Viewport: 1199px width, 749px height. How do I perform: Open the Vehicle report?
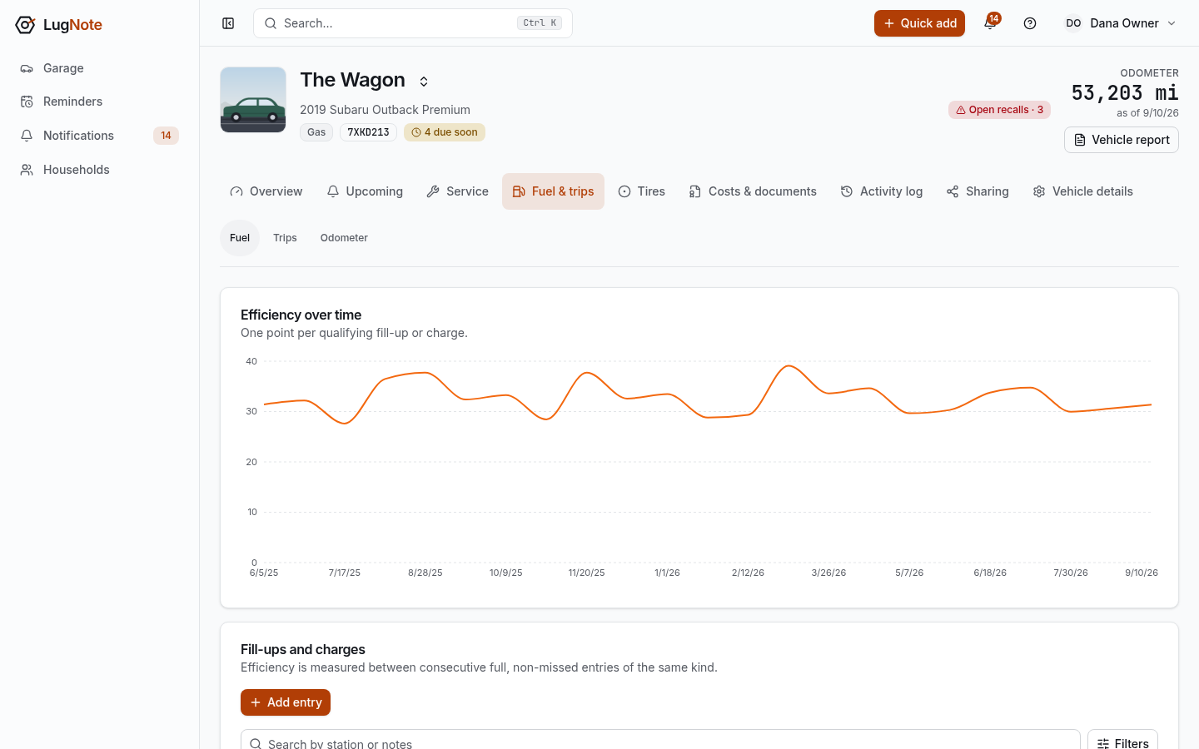(1122, 140)
